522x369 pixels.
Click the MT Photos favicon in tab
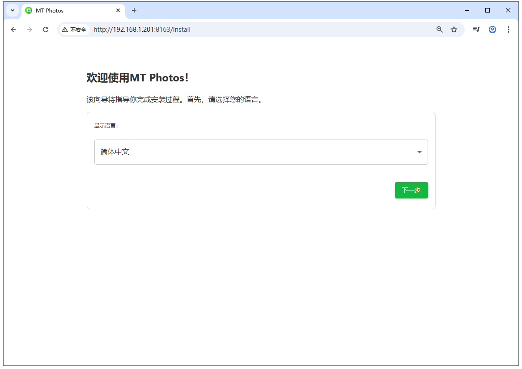(29, 10)
